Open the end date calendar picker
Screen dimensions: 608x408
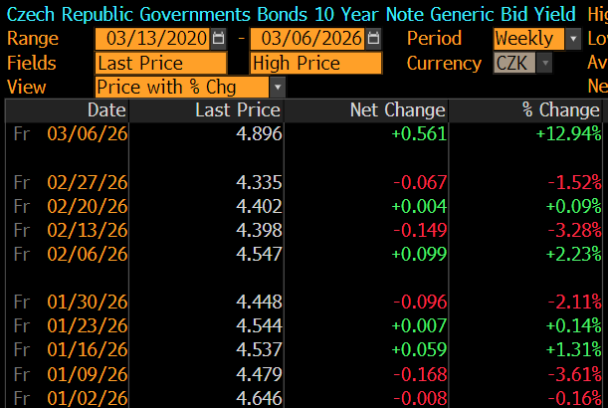[373, 39]
